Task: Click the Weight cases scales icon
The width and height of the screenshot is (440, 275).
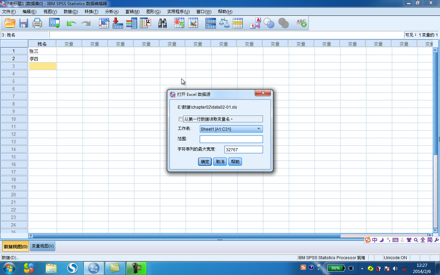Action: pyautogui.click(x=224, y=23)
